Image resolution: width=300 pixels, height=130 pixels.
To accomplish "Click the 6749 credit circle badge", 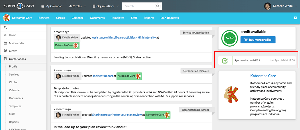I will [229, 38].
